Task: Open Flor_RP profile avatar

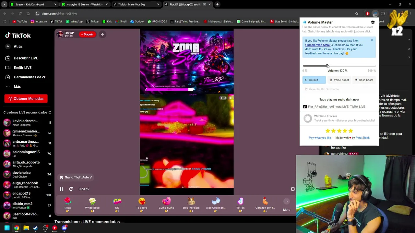Action: (x=60, y=34)
